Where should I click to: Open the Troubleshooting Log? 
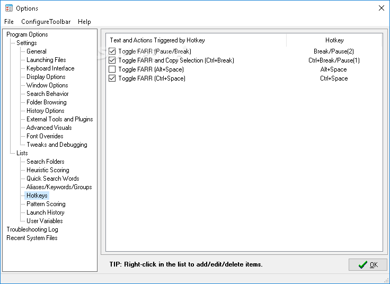(32, 229)
